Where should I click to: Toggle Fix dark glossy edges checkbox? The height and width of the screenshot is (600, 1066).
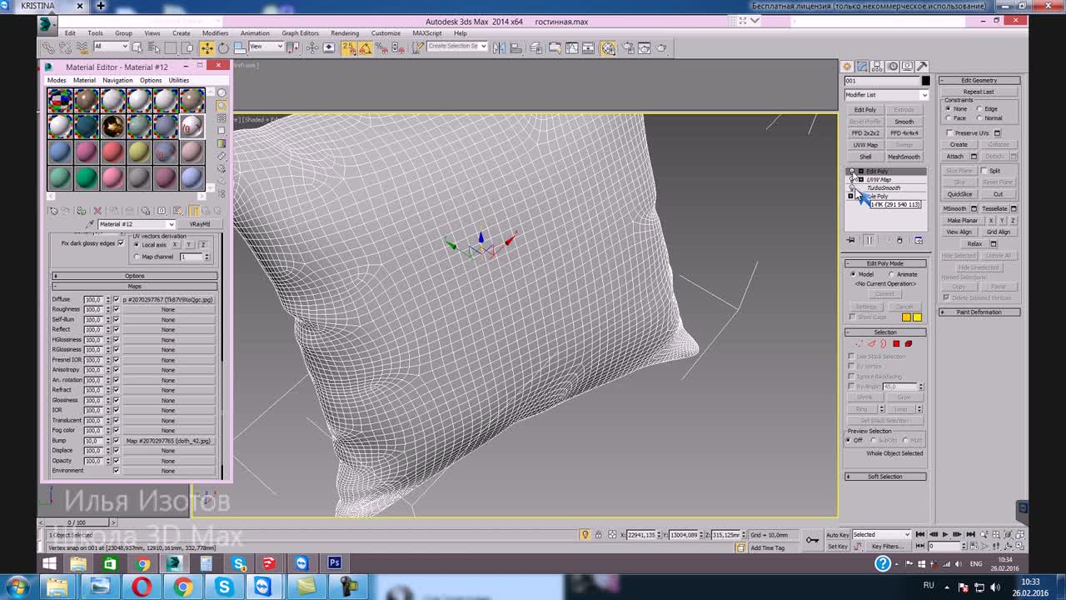coord(121,243)
